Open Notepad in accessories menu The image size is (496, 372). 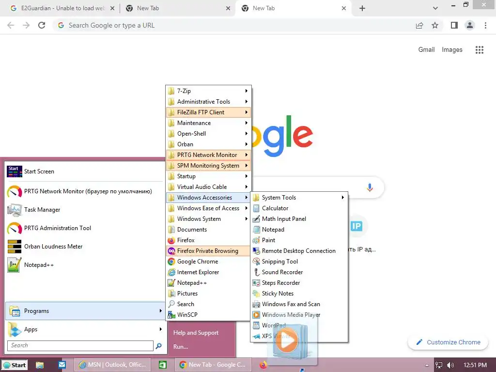click(299, 229)
